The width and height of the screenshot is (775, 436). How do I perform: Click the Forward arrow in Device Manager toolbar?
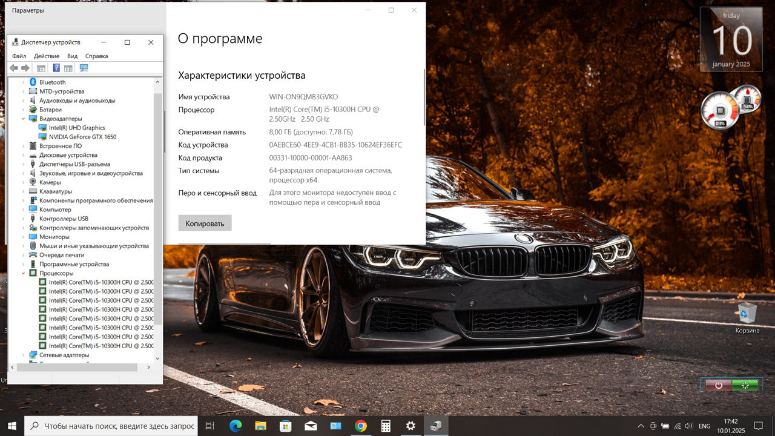point(25,68)
